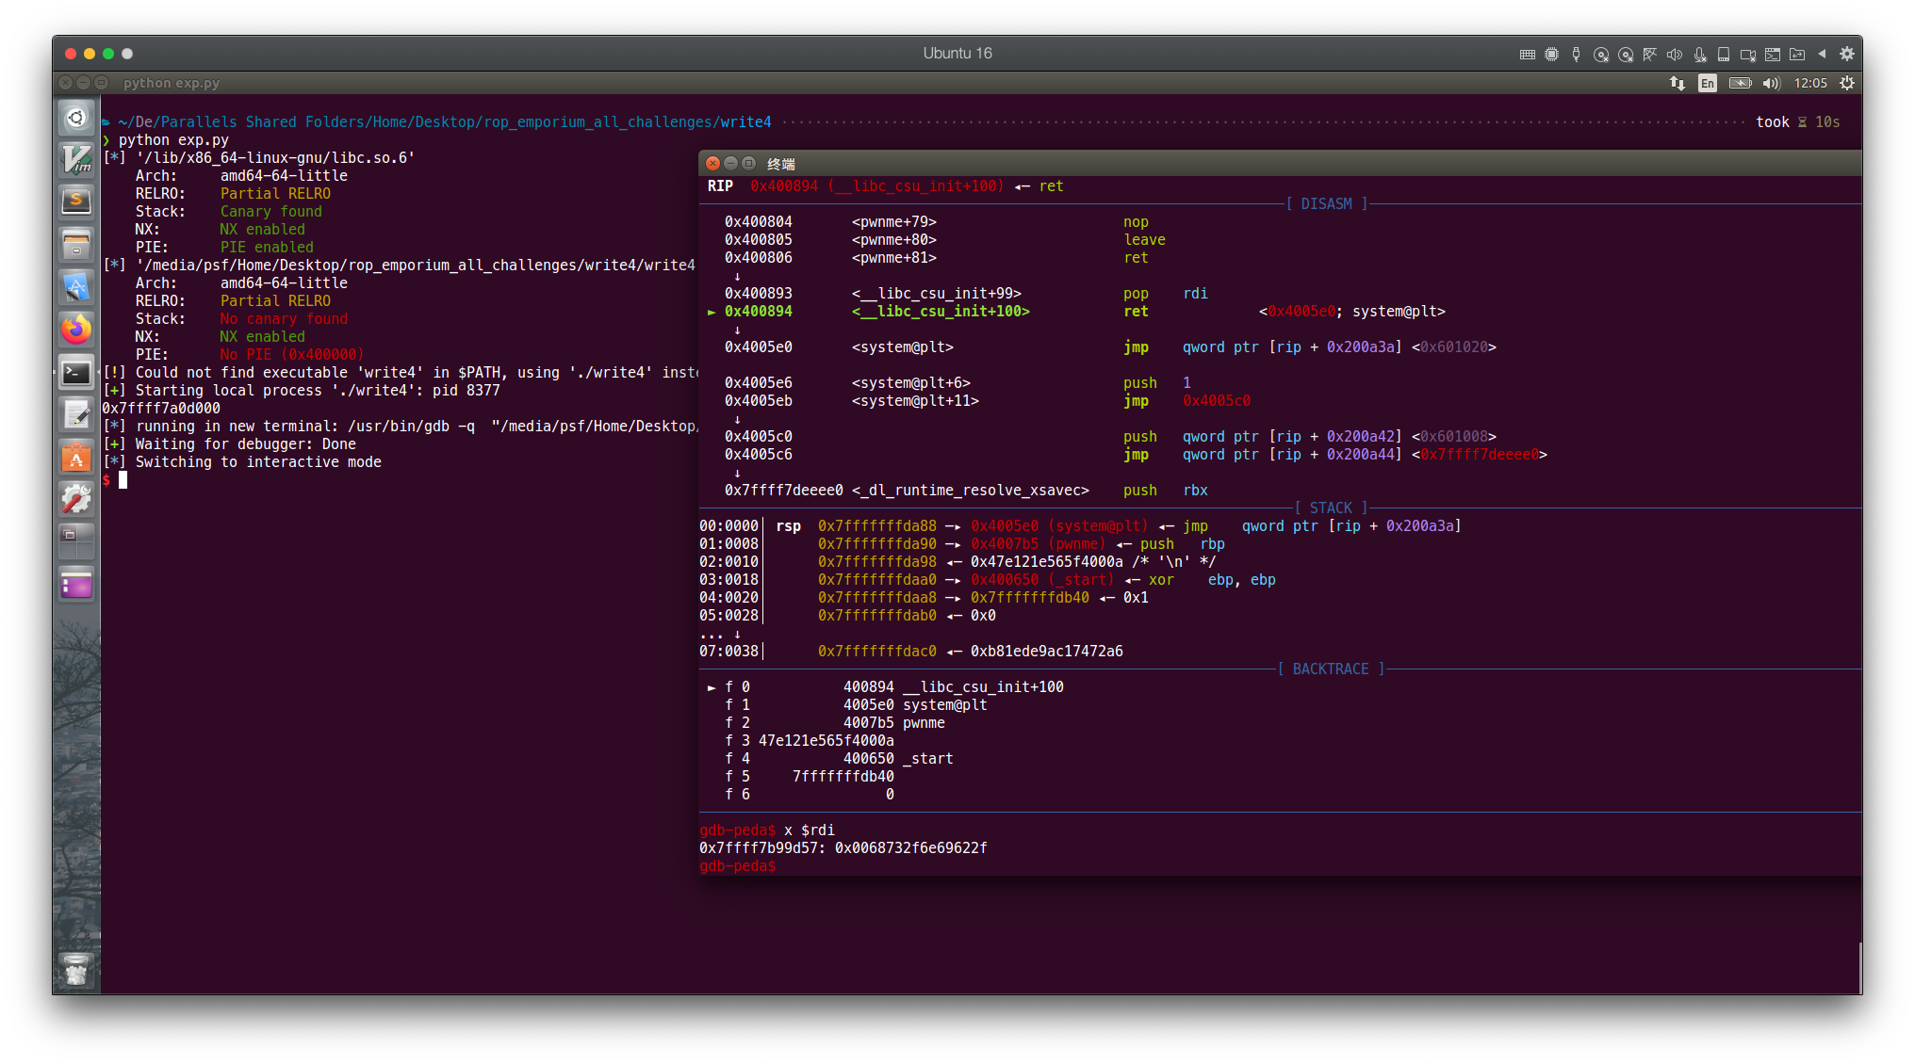The height and width of the screenshot is (1064, 1915).
Task: Open the workspace switcher dock icon
Action: [76, 541]
